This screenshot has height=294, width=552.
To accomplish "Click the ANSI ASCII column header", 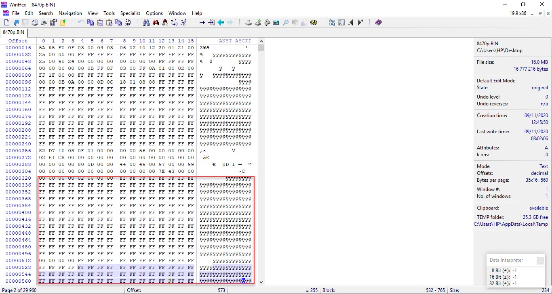I will click(235, 41).
